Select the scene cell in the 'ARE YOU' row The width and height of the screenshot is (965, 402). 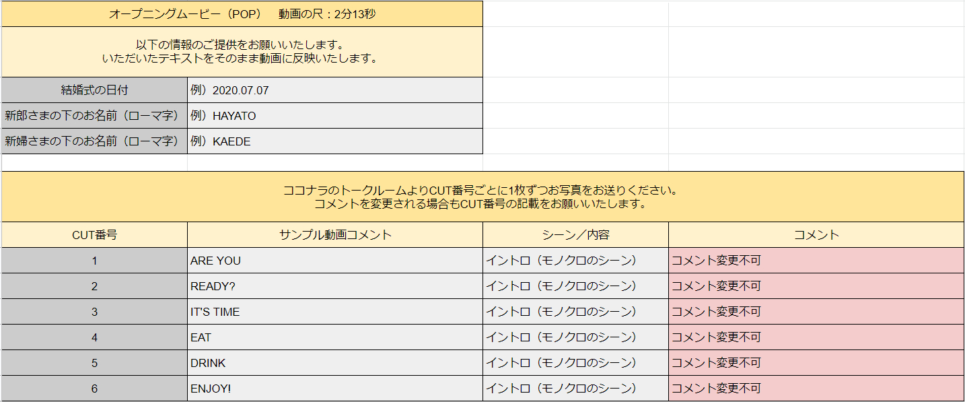(575, 261)
